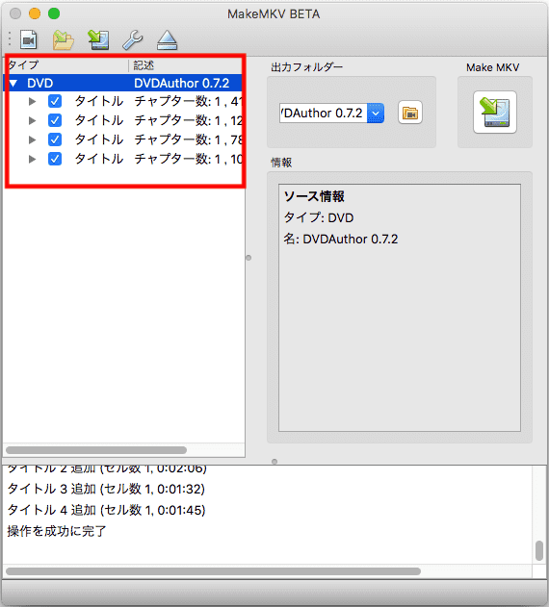
Task: Click the 記述 column header
Action: pos(186,65)
